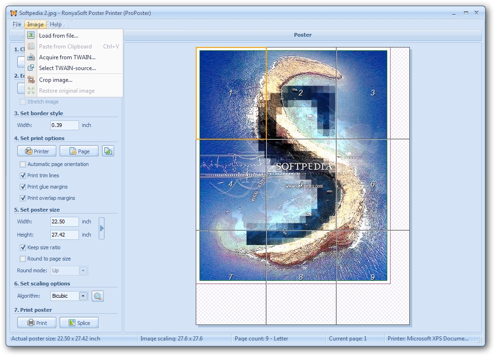Select poster page 2 in preview
The image size is (495, 356).
(301, 94)
